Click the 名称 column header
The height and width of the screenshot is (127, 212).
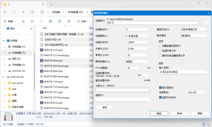pos(45,28)
